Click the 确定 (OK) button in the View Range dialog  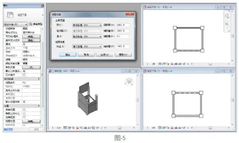click(68, 55)
